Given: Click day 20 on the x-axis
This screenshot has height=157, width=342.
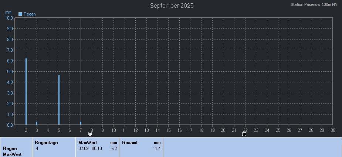Looking at the screenshot, I should coord(223,130).
